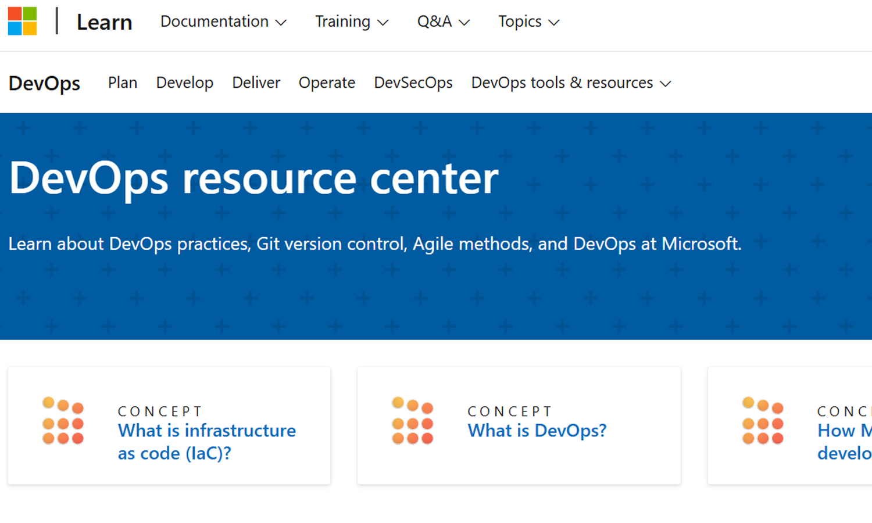Go to the Plan section
872x523 pixels.
click(123, 83)
